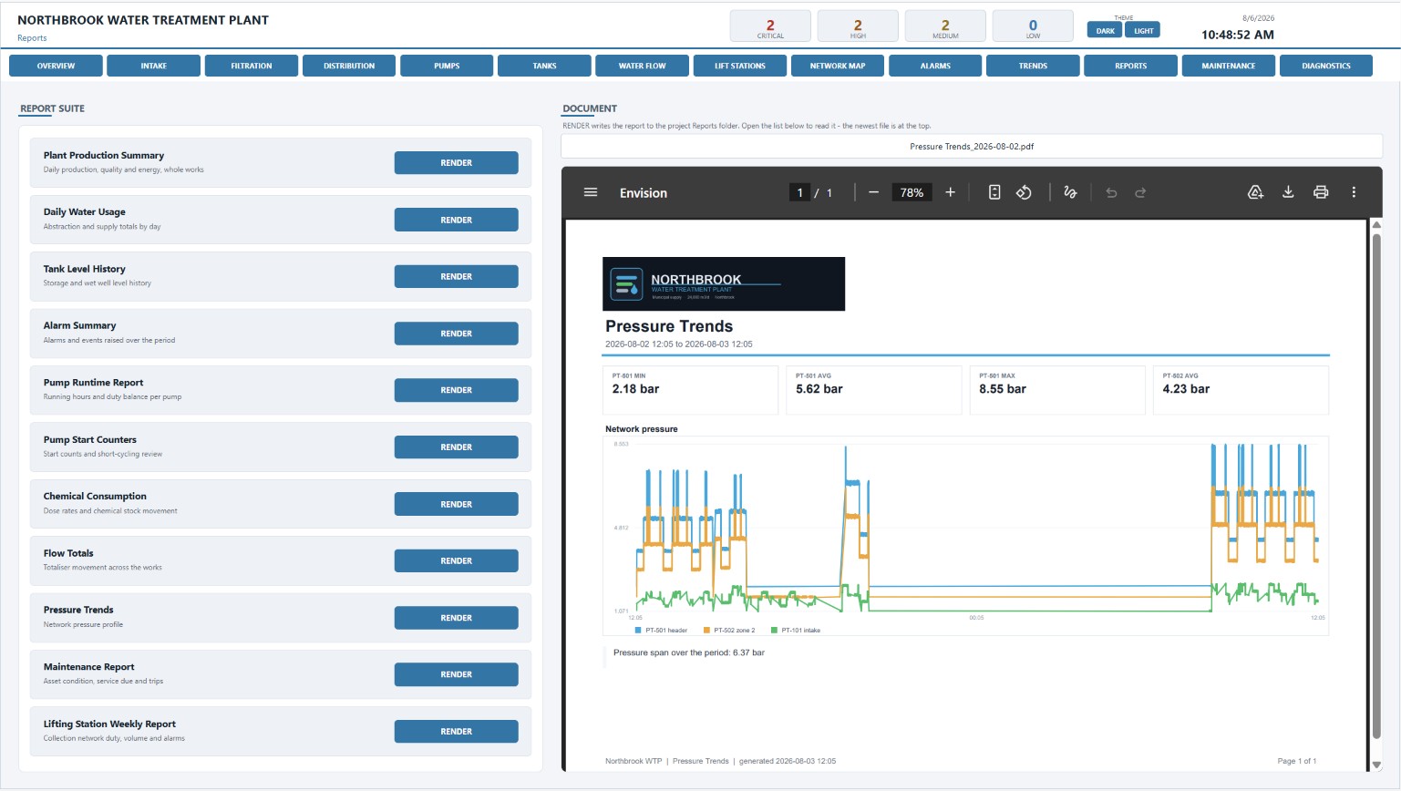Render the Maintenance Report
Screen dimensions: 1401x791
(x=456, y=674)
